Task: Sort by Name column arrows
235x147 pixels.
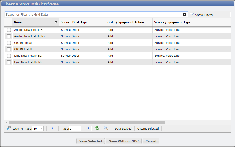Action: [x=56, y=22]
